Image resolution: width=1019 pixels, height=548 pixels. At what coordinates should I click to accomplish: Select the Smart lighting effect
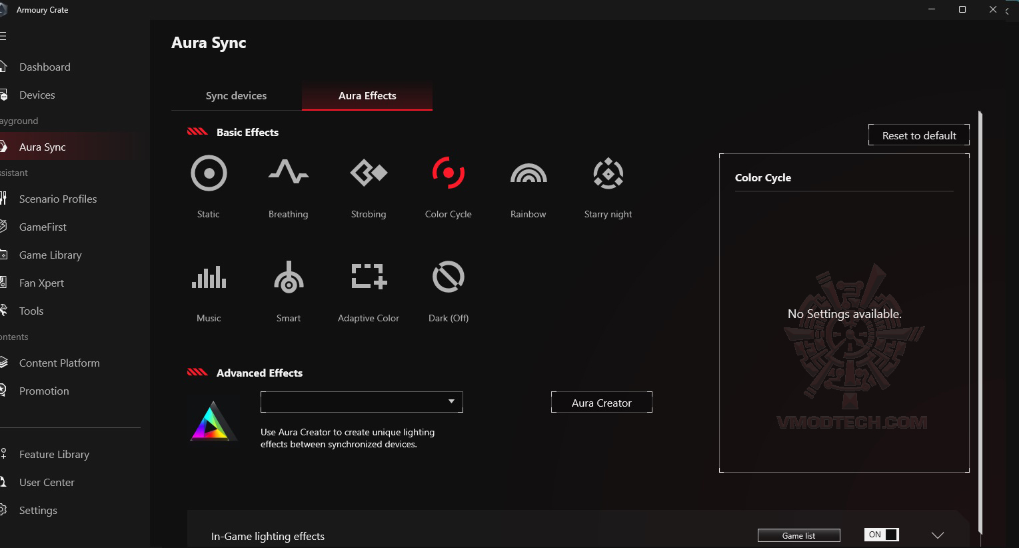click(289, 277)
